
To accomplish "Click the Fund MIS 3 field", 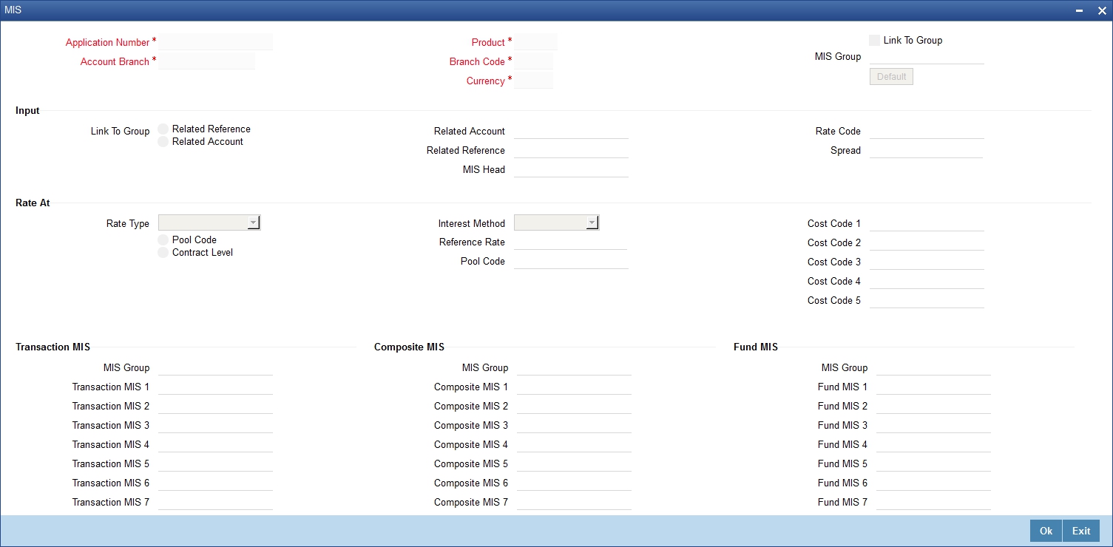I will click(933, 425).
